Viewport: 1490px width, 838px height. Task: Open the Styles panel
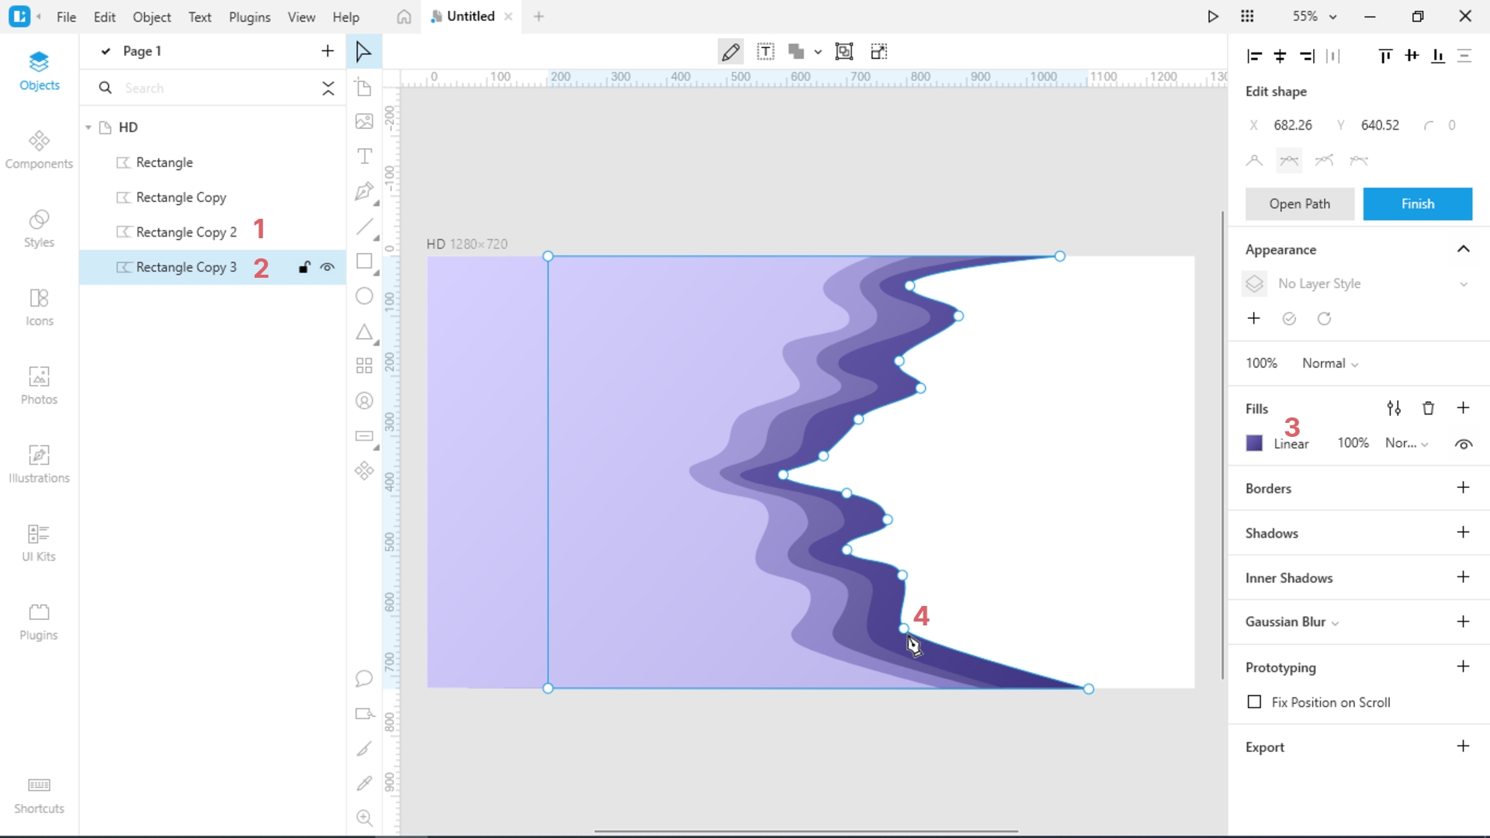coord(39,229)
